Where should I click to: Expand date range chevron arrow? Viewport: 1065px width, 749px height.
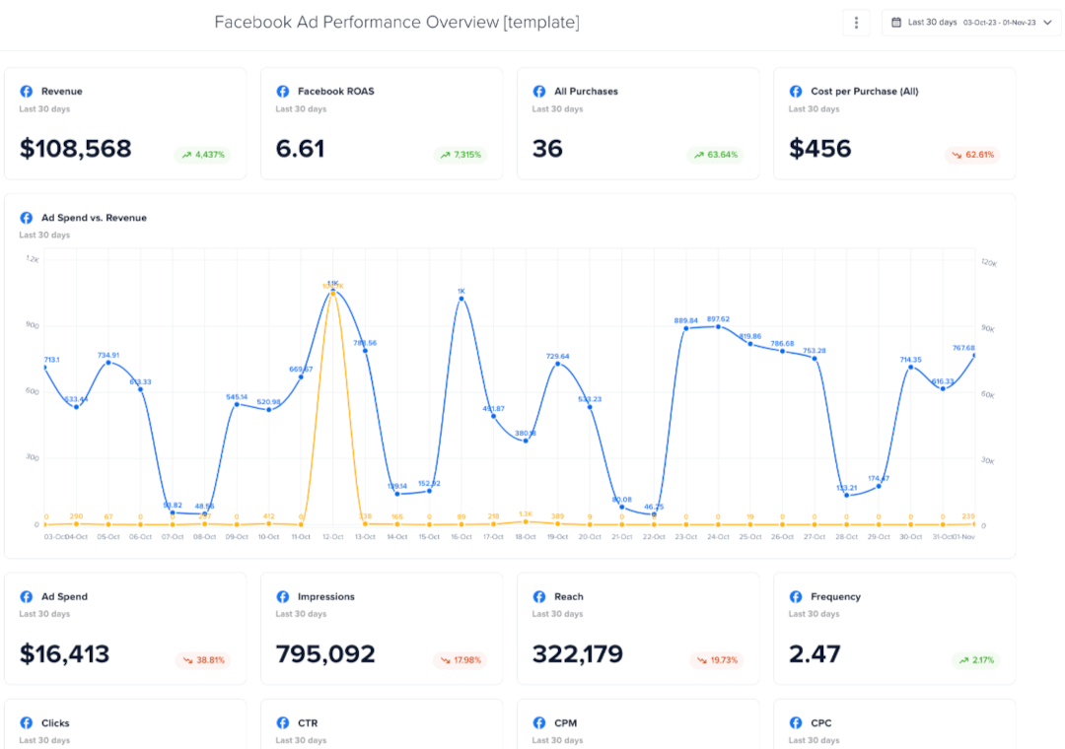(1048, 23)
